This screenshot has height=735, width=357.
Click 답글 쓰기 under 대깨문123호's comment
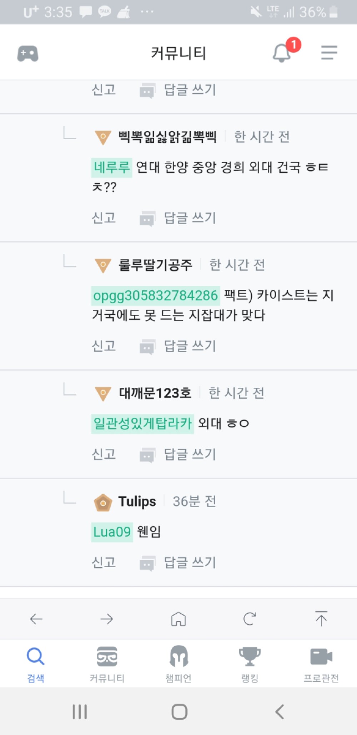[x=190, y=454]
